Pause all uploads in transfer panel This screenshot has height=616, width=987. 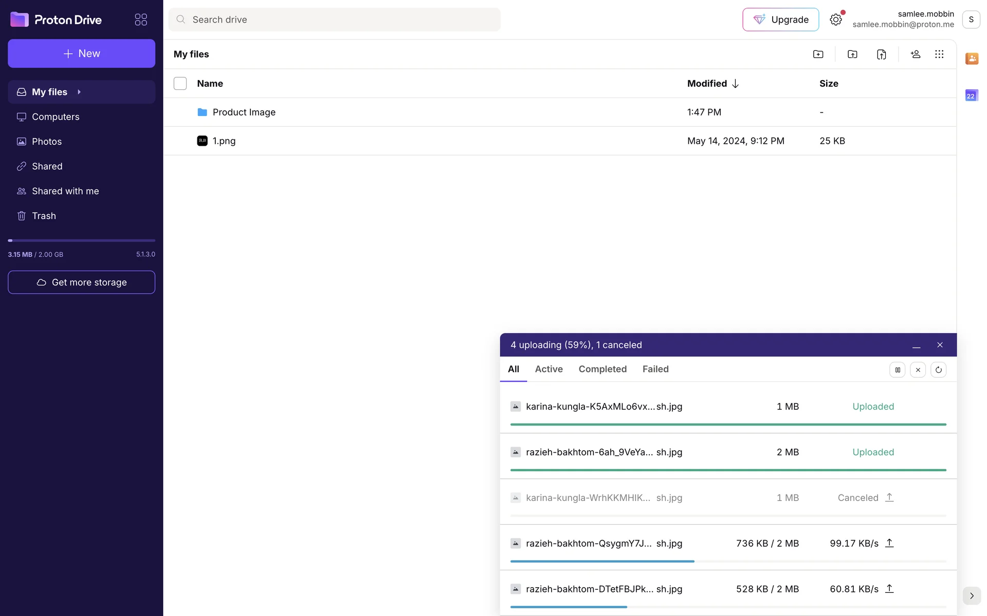tap(898, 370)
